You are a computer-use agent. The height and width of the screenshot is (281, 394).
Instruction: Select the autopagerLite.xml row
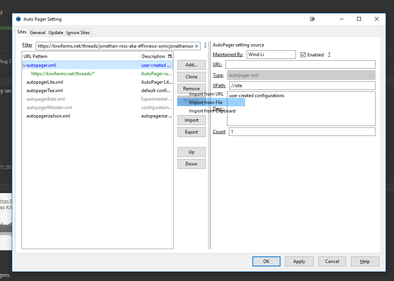(x=97, y=82)
